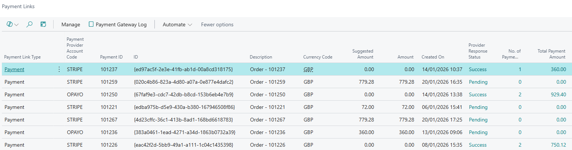Click Pending status for order 101259
The height and width of the screenshot is (150, 572).
478,82
